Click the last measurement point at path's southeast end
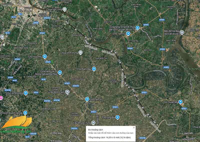This screenshot has width=200, height=142. tap(157, 125)
